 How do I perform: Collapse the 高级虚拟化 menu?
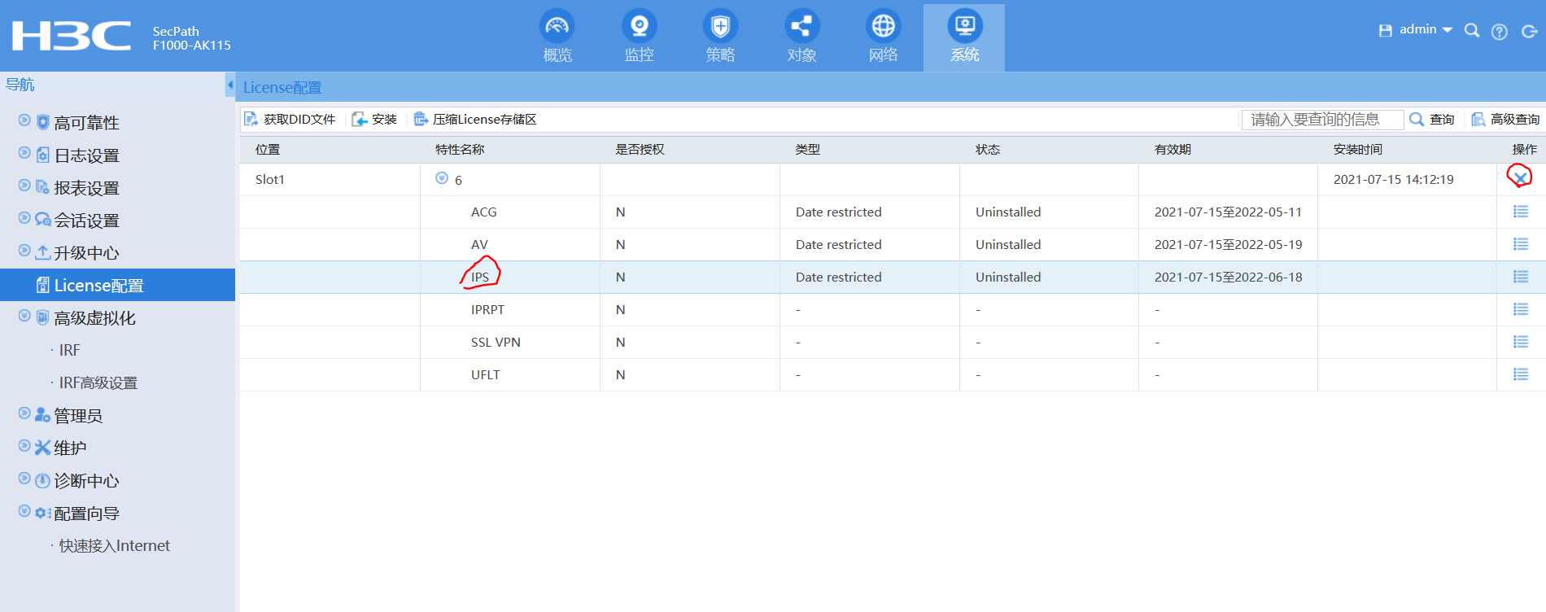[24, 316]
